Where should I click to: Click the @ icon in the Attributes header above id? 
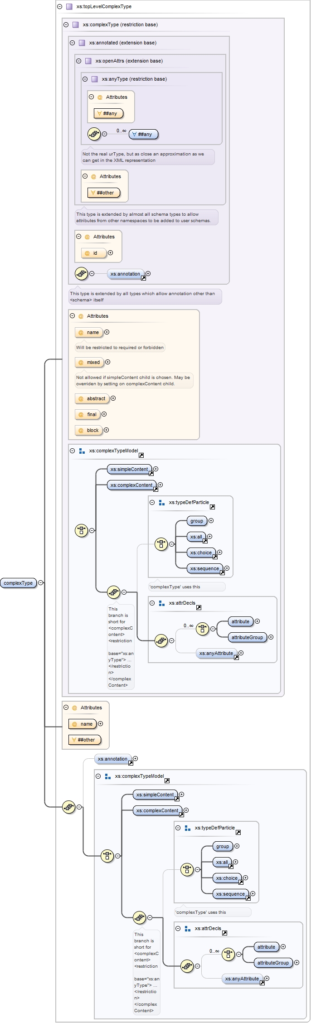87,237
